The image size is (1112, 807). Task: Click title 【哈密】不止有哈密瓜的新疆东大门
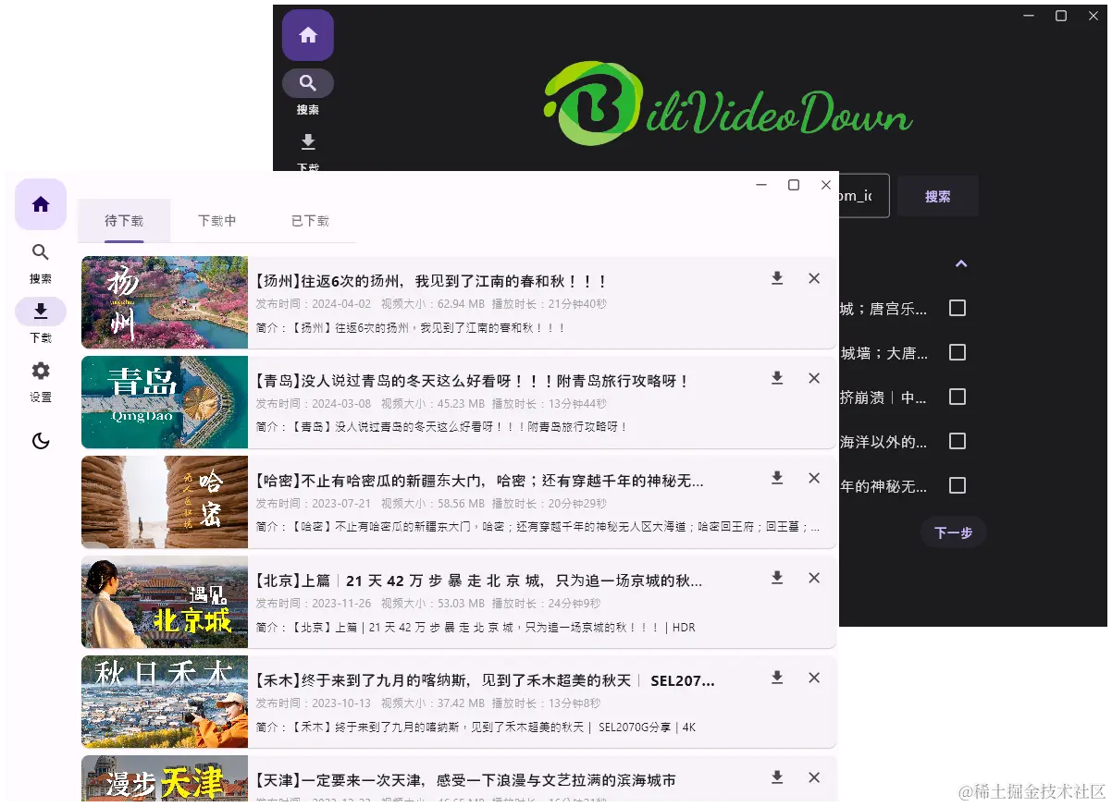(478, 481)
